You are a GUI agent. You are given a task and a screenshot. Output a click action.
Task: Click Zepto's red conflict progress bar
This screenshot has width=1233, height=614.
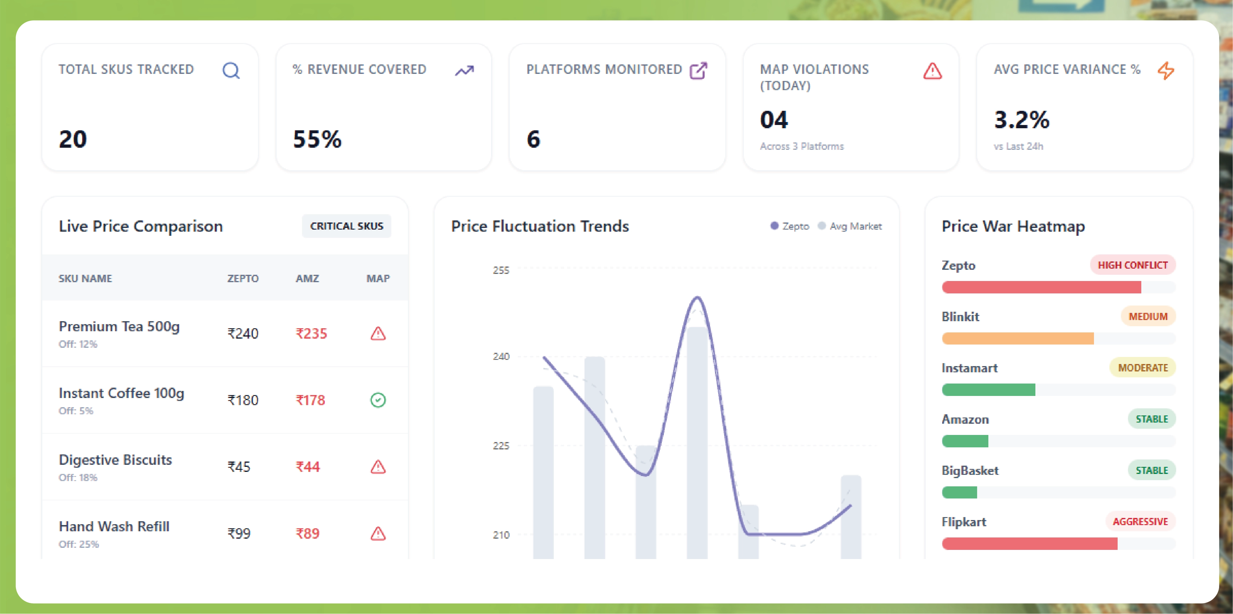point(1041,287)
